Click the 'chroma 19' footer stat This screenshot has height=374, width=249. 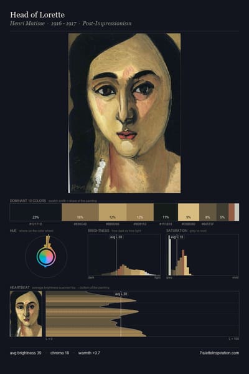click(60, 353)
